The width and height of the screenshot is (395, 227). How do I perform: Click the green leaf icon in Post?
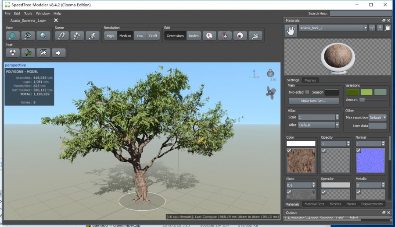click(28, 53)
